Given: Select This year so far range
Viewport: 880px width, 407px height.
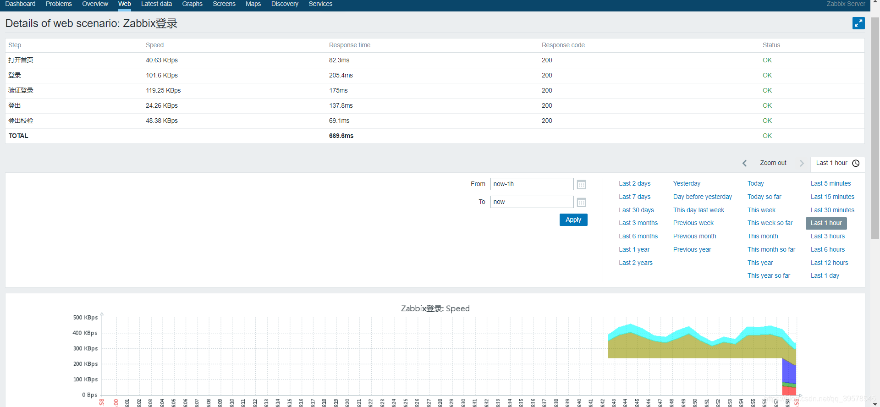Looking at the screenshot, I should 769,276.
